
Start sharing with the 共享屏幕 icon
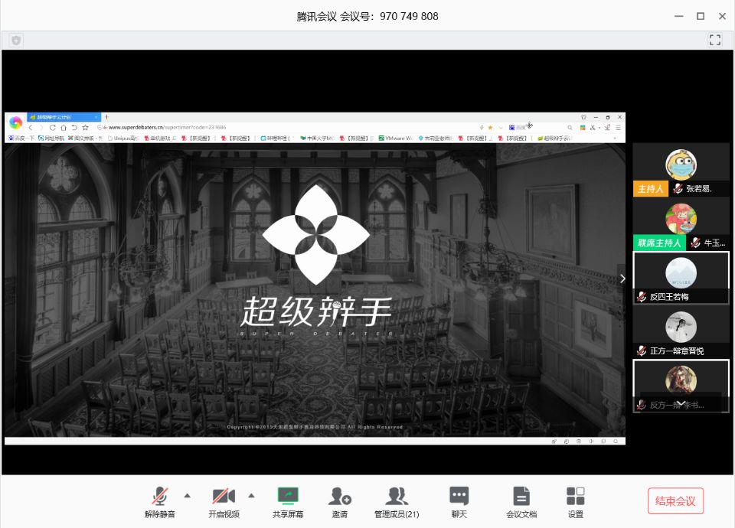[x=288, y=496]
